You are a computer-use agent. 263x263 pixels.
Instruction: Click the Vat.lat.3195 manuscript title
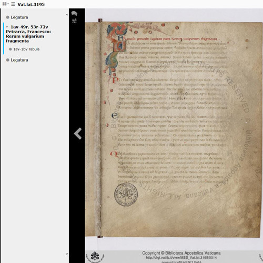tap(31, 4)
